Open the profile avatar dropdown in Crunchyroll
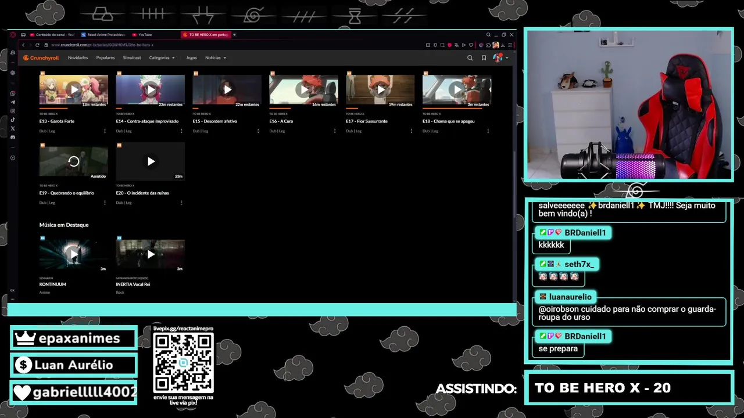Screen dimensions: 744x418 500,58
